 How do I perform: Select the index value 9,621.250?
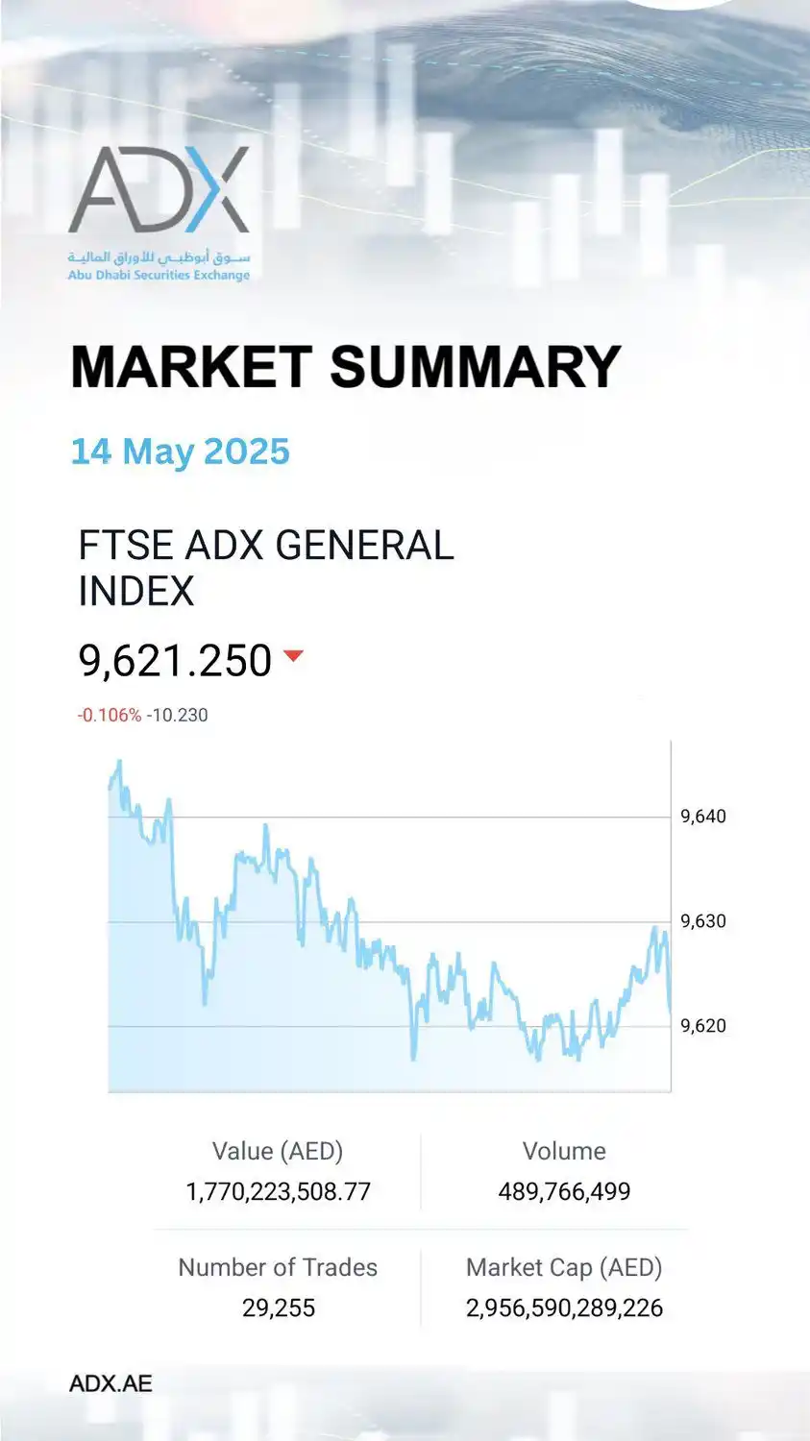[x=175, y=661]
